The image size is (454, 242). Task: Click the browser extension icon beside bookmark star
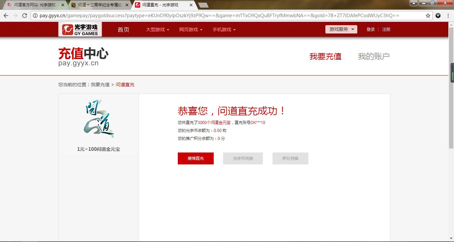coord(438,16)
